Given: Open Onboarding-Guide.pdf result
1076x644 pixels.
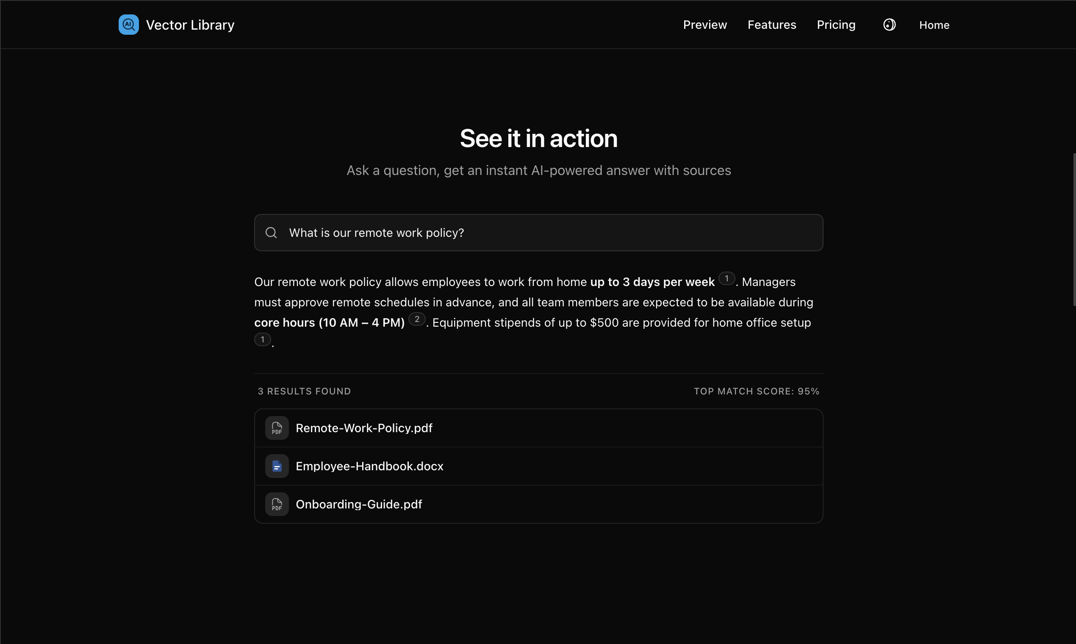Looking at the screenshot, I should (x=358, y=504).
